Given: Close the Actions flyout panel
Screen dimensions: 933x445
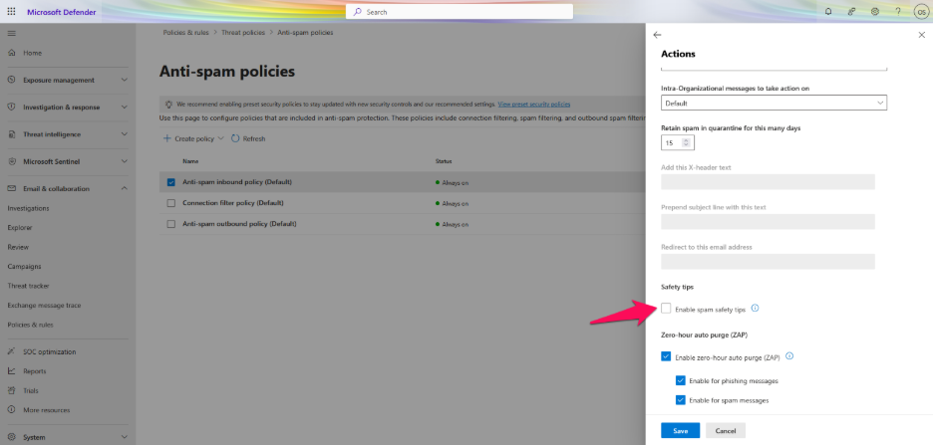Looking at the screenshot, I should pos(921,35).
